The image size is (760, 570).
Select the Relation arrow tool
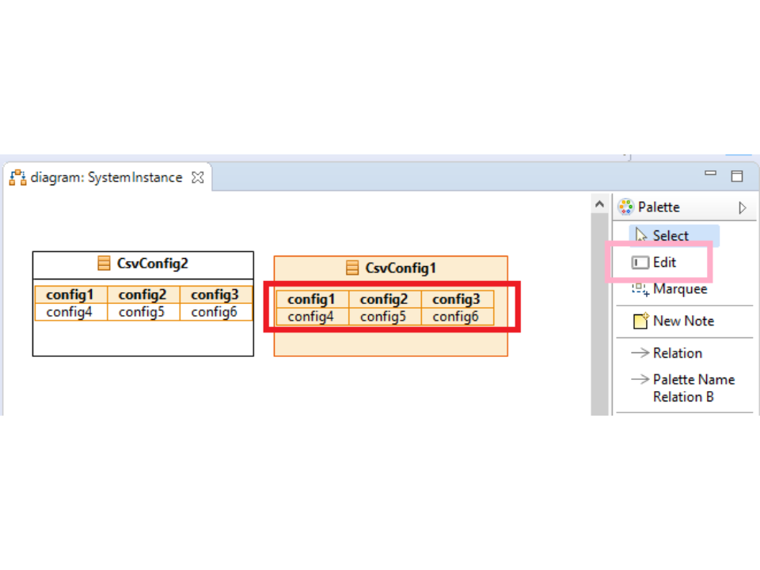point(677,353)
